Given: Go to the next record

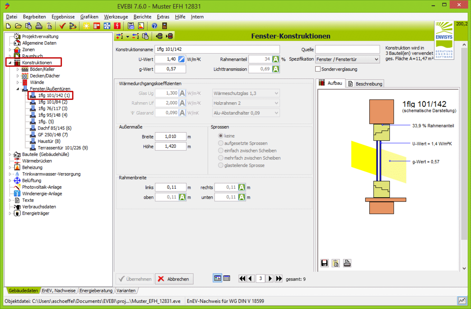Looking at the screenshot, I should click(x=270, y=278).
